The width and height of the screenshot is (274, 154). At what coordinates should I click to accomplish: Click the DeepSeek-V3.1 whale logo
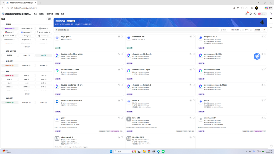point(129,38)
